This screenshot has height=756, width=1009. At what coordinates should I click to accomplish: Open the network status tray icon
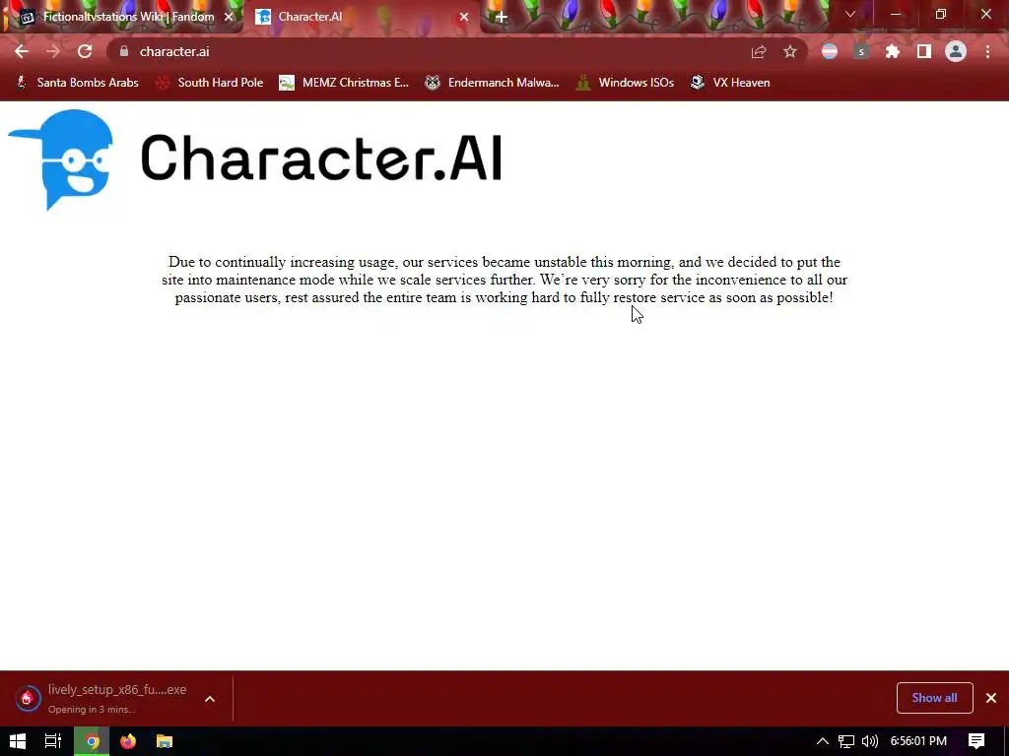coord(846,741)
